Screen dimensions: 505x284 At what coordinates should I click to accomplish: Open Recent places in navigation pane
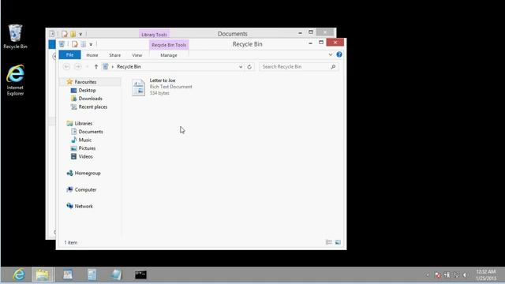point(93,107)
